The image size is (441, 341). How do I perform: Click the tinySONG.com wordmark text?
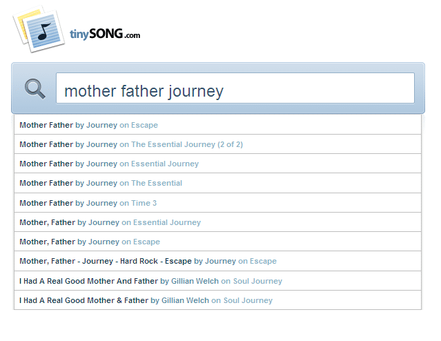[105, 34]
